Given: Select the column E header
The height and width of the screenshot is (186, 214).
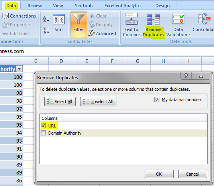Looking at the screenshot, I should click(86, 61).
